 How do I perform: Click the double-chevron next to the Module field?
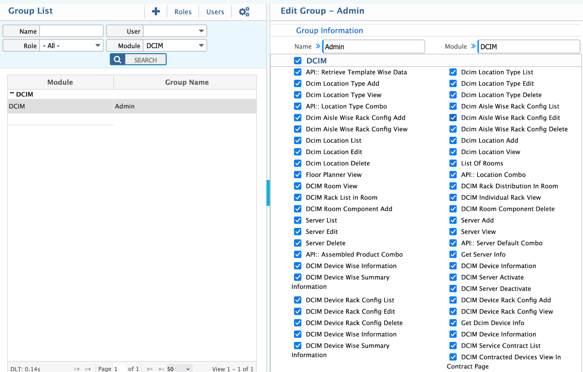pyautogui.click(x=473, y=46)
